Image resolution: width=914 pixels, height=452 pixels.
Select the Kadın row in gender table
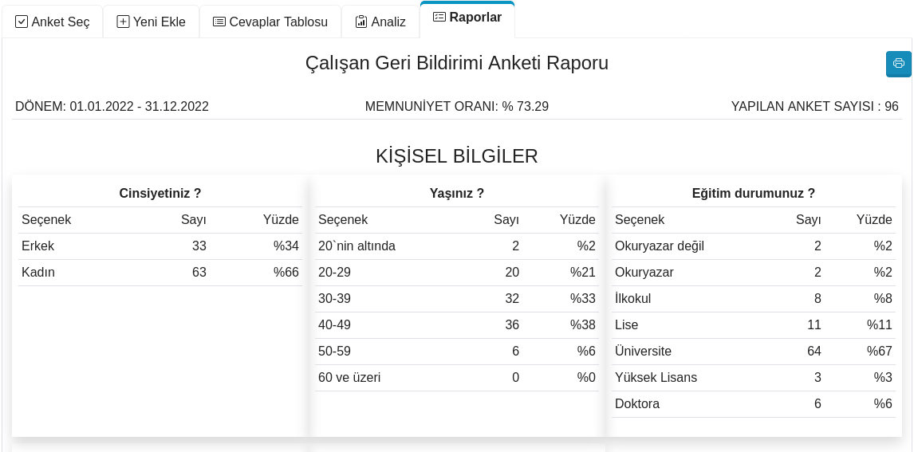(x=160, y=273)
